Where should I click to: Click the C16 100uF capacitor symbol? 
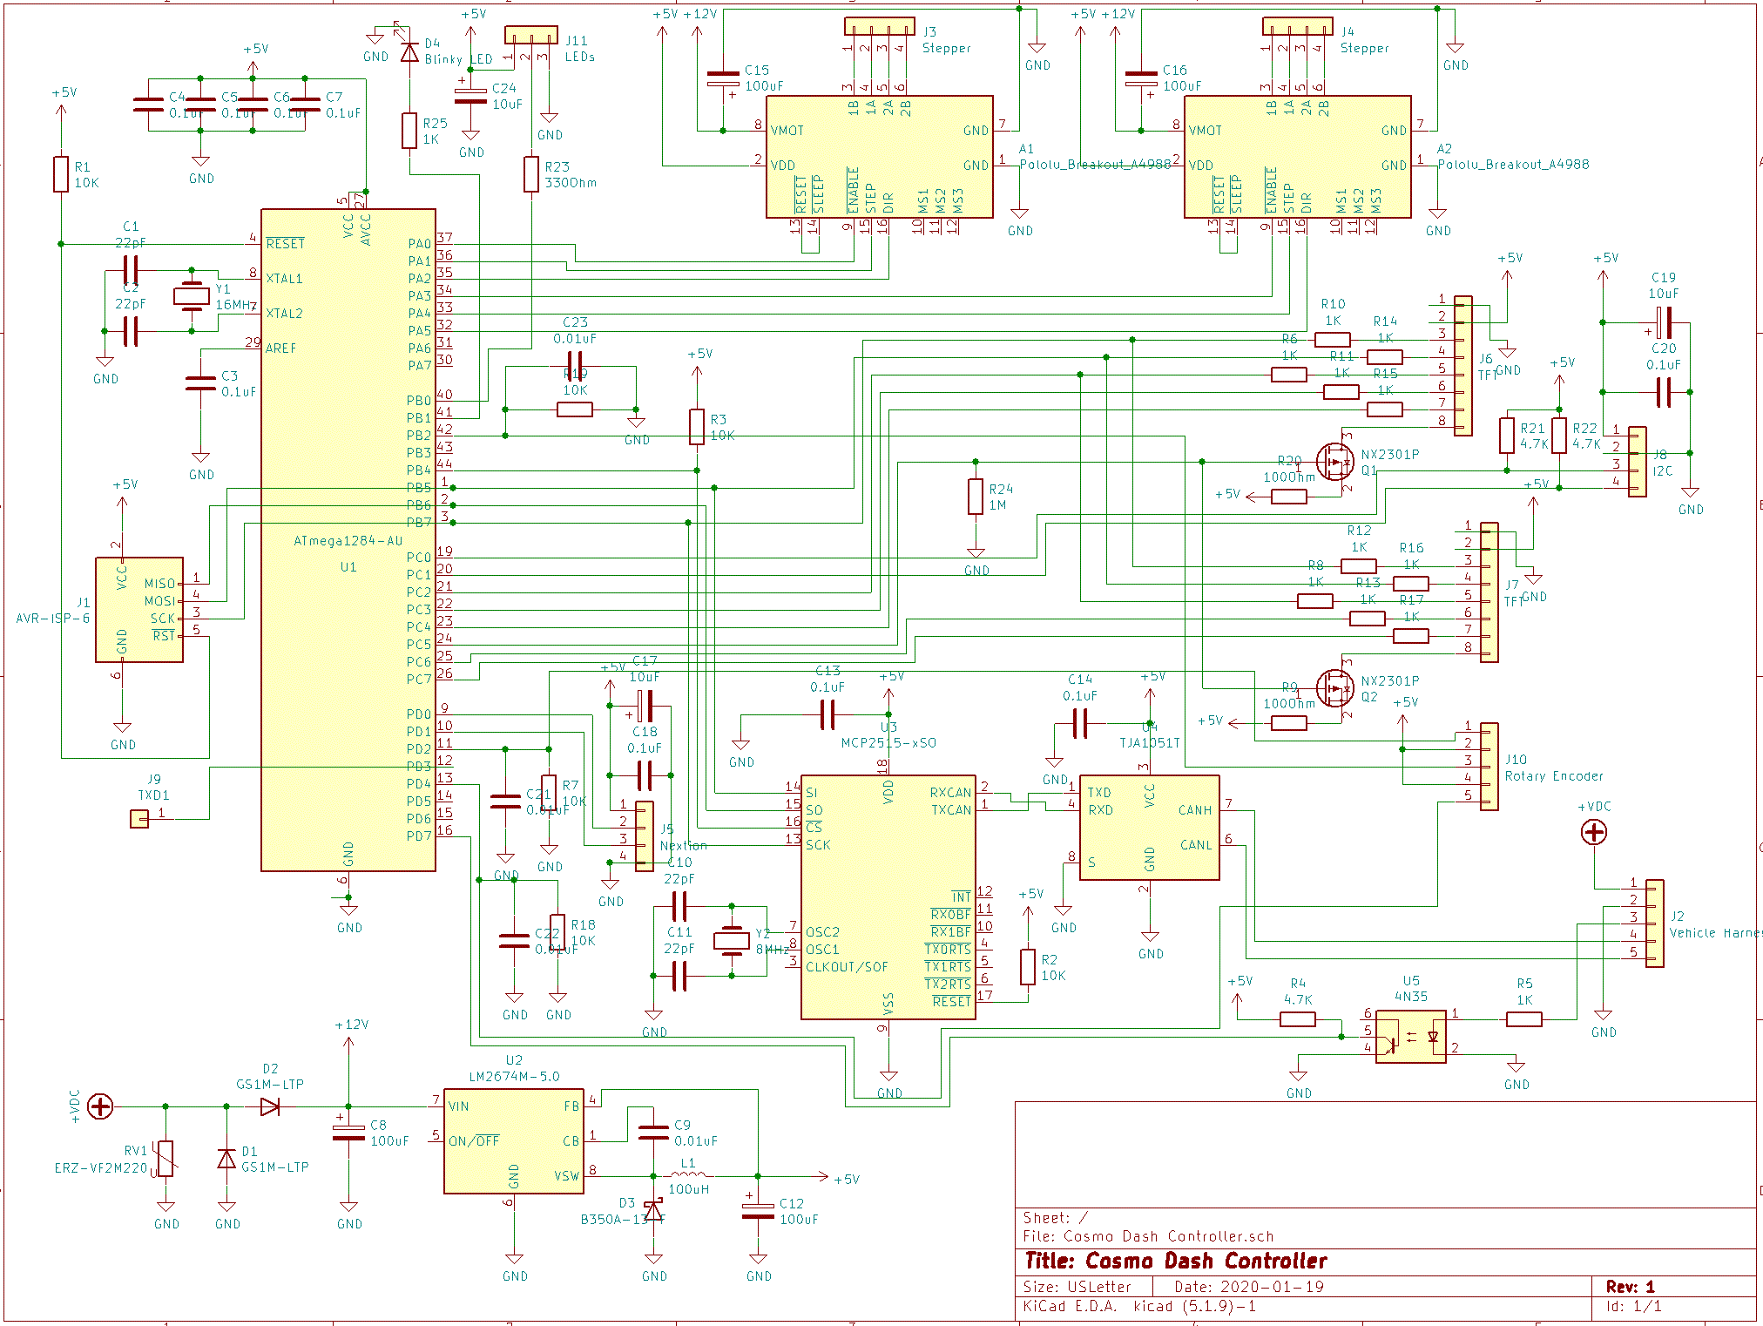(x=1141, y=78)
